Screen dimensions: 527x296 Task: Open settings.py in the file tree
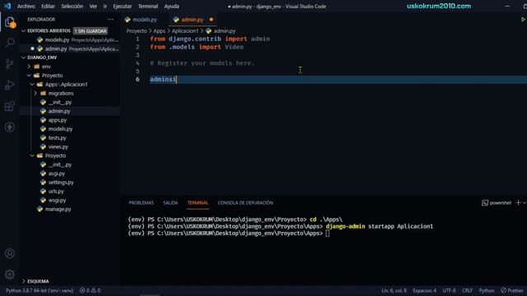tap(61, 183)
